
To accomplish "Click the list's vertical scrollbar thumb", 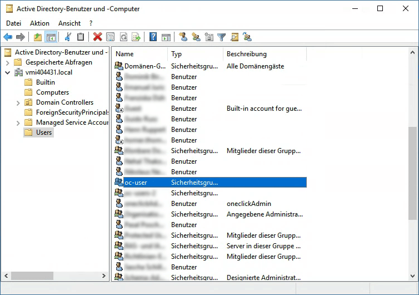I will pos(412,173).
